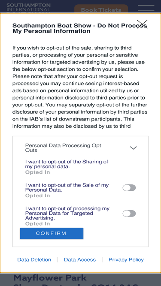Follow the Privacy Policy link

pos(126,259)
